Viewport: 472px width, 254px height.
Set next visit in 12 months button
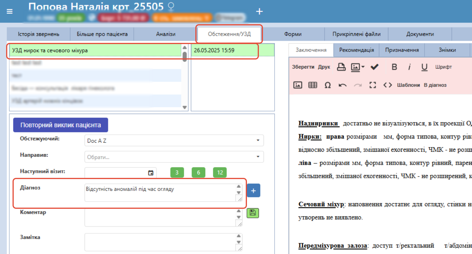tap(220, 173)
